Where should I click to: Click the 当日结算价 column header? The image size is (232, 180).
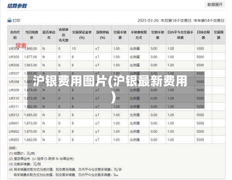tap(32, 35)
